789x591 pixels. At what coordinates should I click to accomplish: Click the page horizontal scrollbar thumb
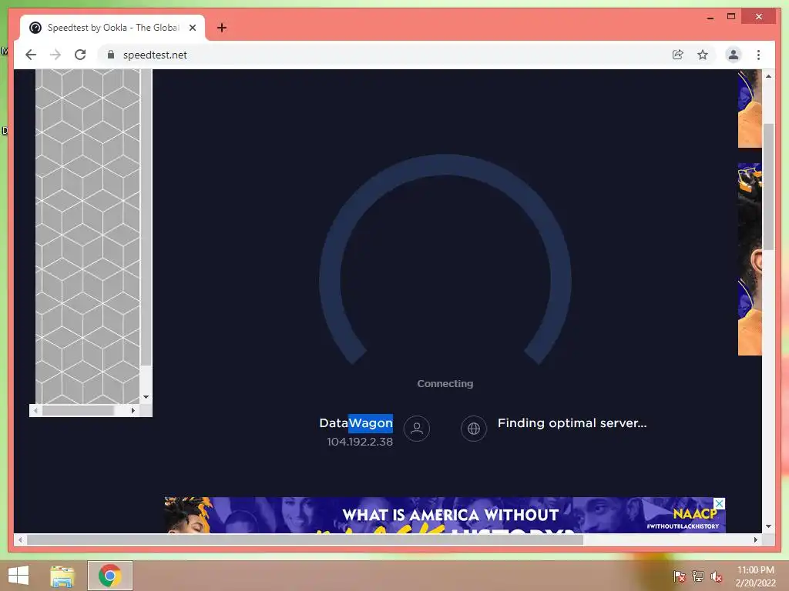tap(305, 539)
